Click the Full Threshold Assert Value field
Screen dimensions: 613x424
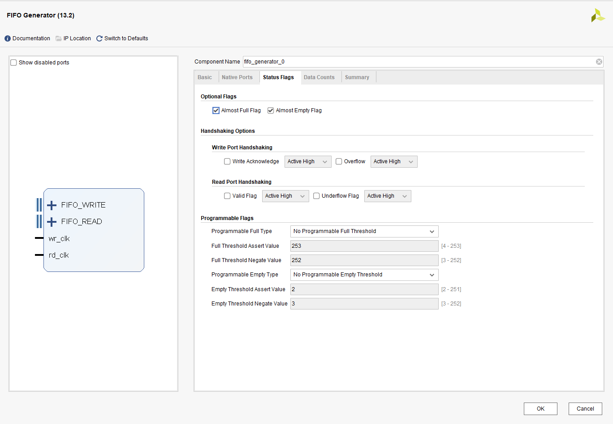364,246
